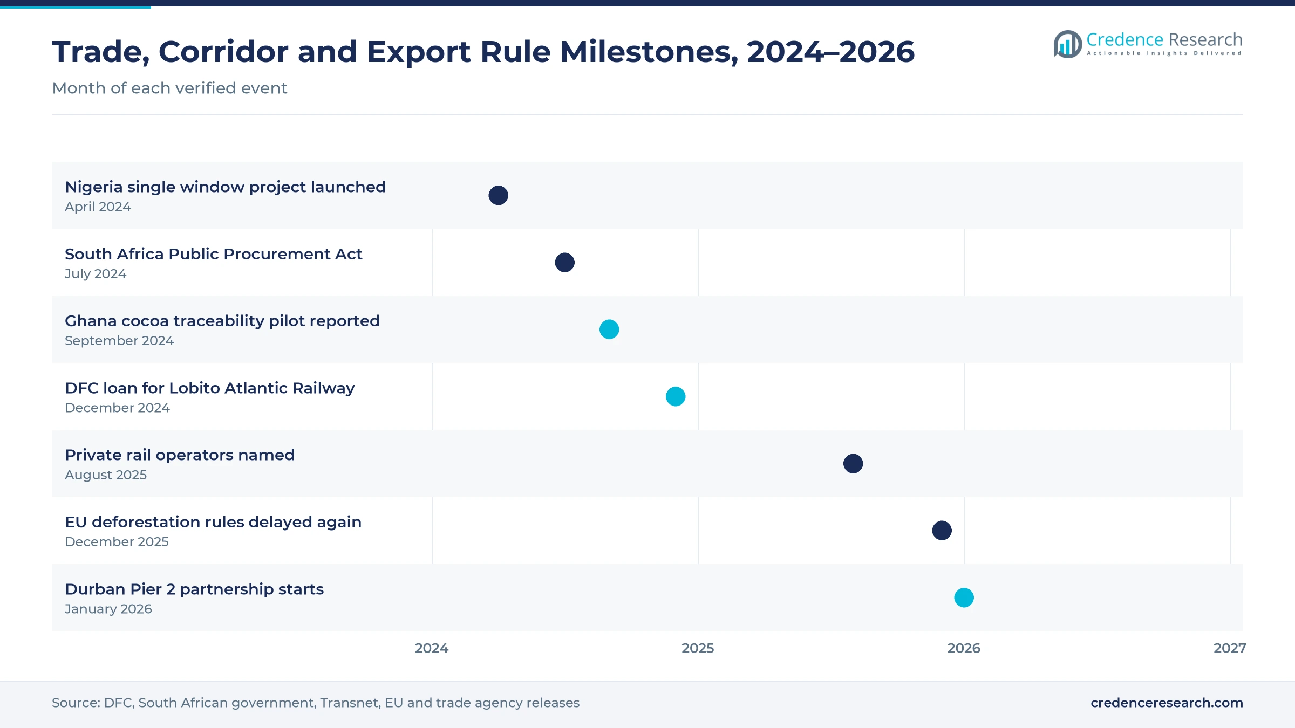
Task: Click the DFC loan Lobito December 2024 dot
Action: 676,396
